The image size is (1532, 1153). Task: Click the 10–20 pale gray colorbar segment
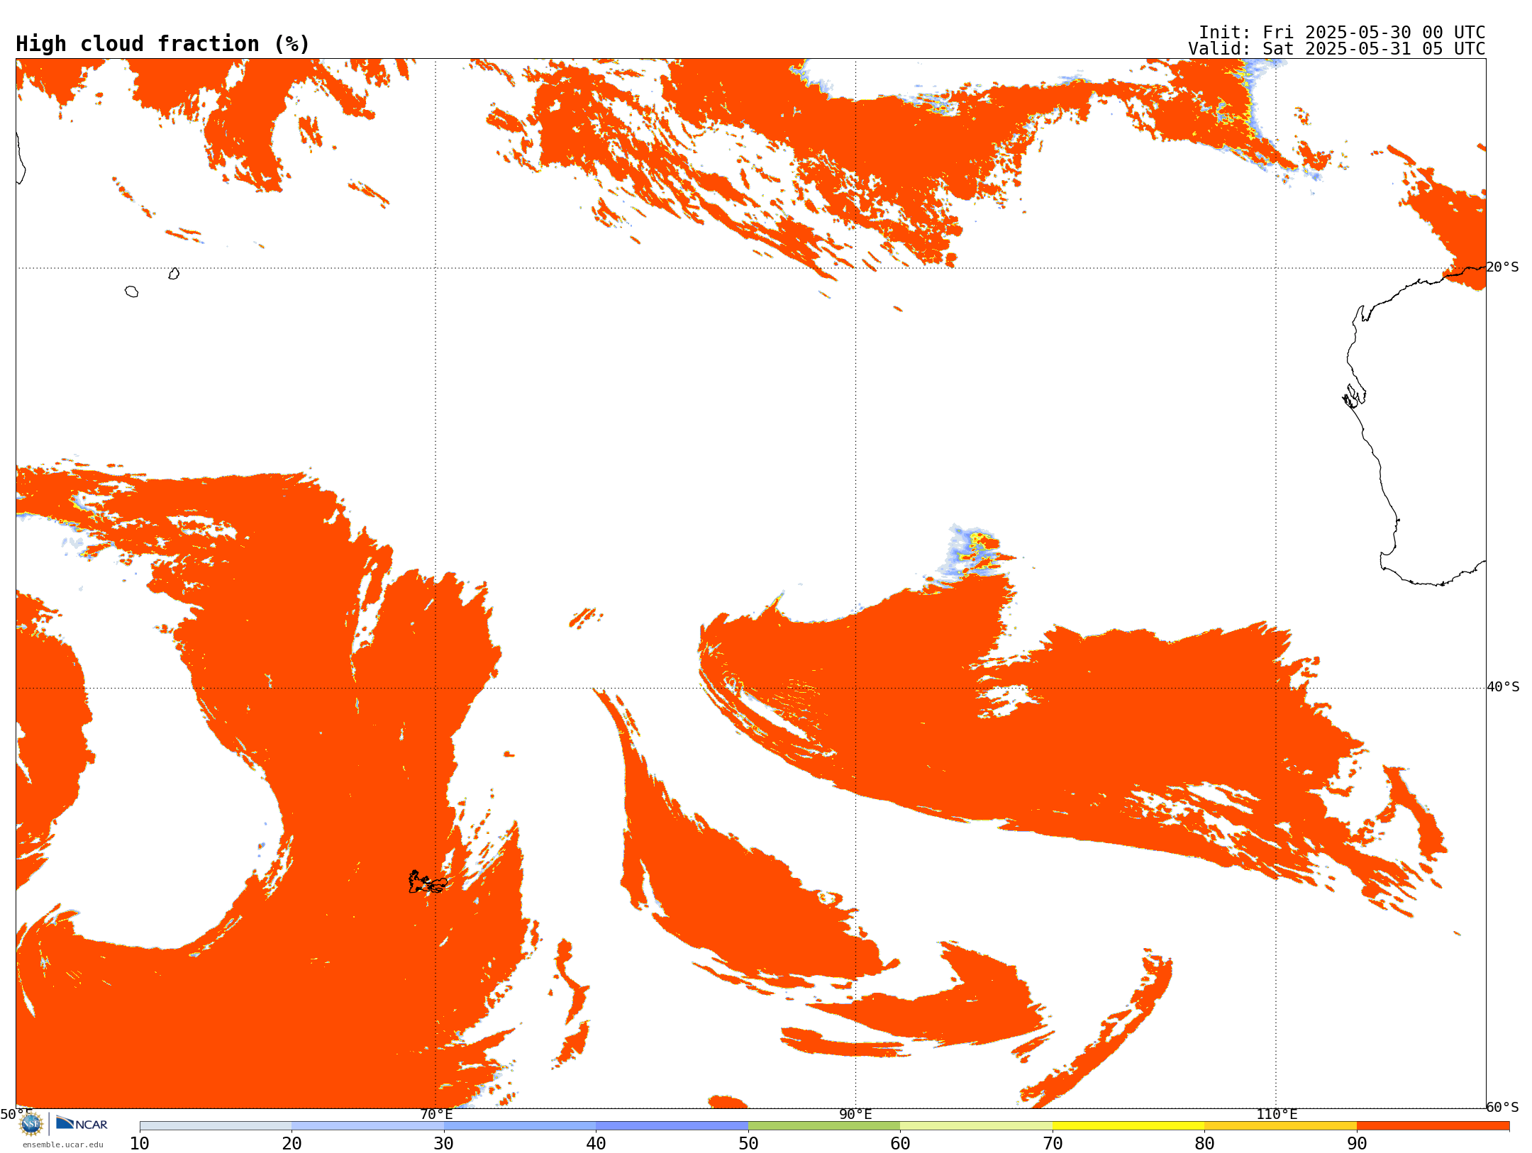point(216,1125)
